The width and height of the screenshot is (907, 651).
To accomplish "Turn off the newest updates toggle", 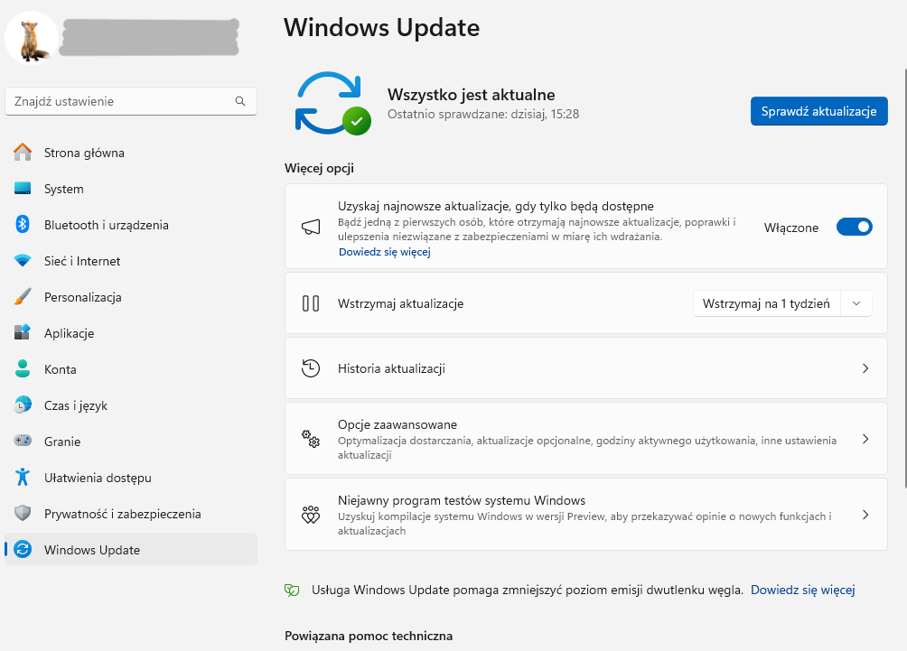I will [x=855, y=228].
